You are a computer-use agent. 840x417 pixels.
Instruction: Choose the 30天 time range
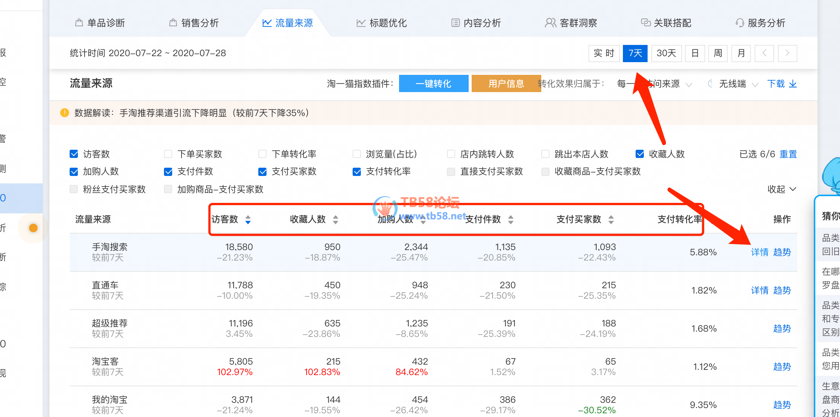point(666,53)
